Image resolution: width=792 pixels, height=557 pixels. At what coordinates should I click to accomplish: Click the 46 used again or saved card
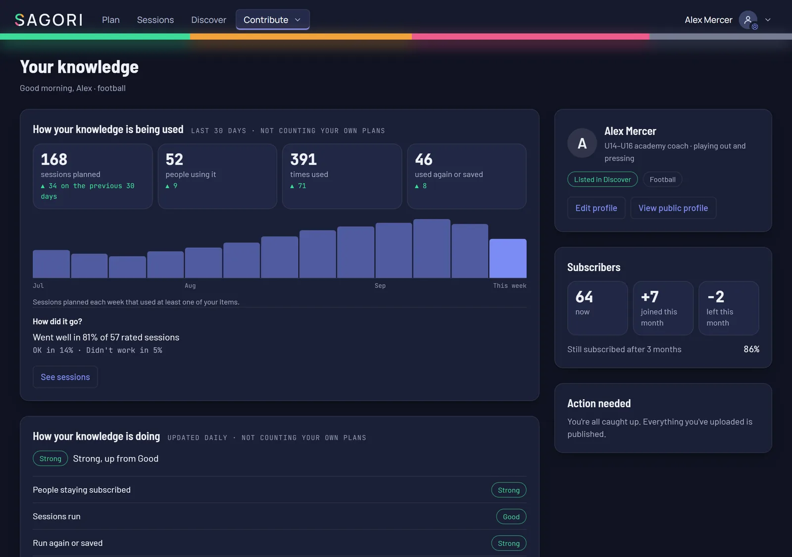[x=467, y=176]
